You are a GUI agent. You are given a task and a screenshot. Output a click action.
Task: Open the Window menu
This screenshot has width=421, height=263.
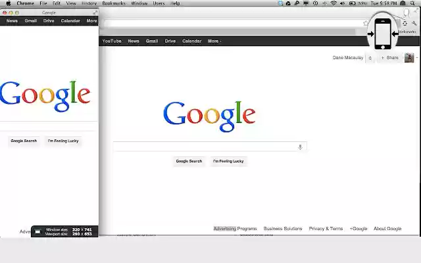(x=139, y=3)
